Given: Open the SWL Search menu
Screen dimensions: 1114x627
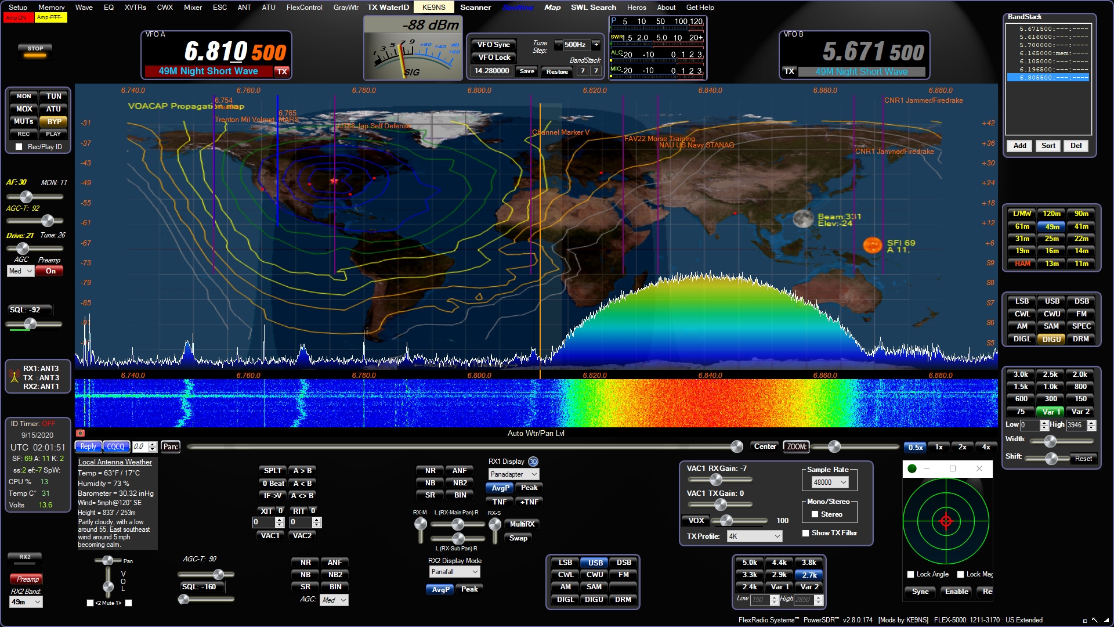Looking at the screenshot, I should 594,8.
